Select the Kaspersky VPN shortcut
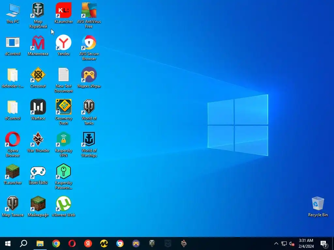This screenshot has width=334, height=250. 64,145
